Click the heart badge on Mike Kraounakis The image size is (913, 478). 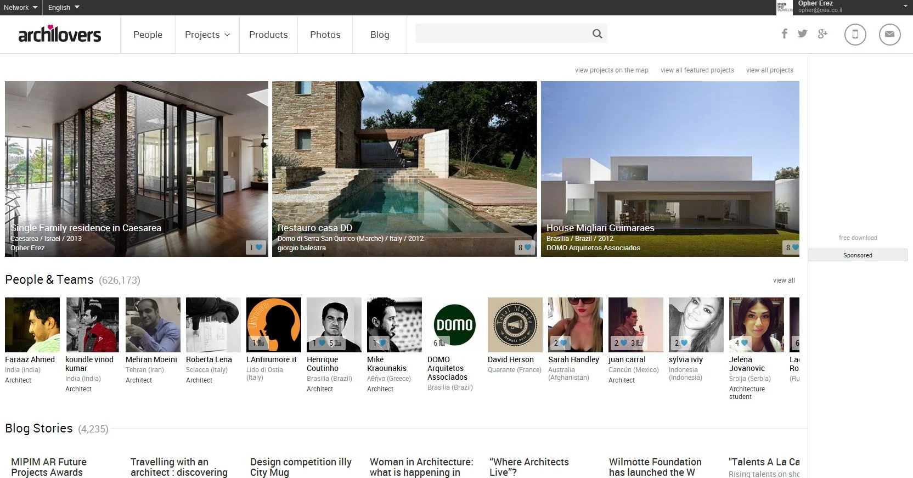pyautogui.click(x=380, y=343)
